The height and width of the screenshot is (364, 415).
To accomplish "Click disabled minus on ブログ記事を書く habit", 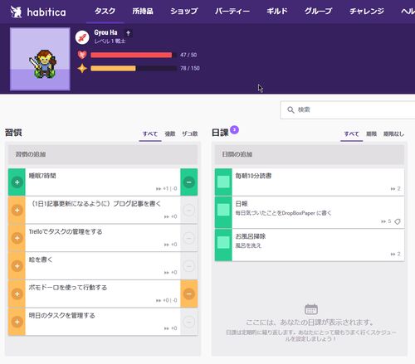I will click(189, 210).
